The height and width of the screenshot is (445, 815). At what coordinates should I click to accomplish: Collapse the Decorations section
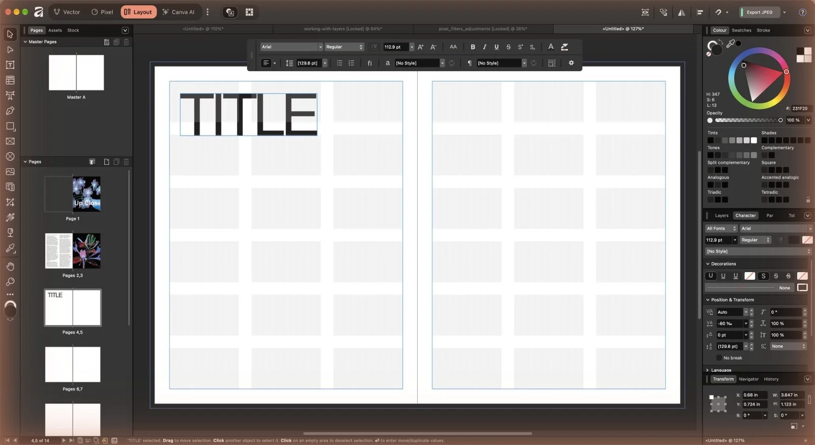[x=708, y=264]
